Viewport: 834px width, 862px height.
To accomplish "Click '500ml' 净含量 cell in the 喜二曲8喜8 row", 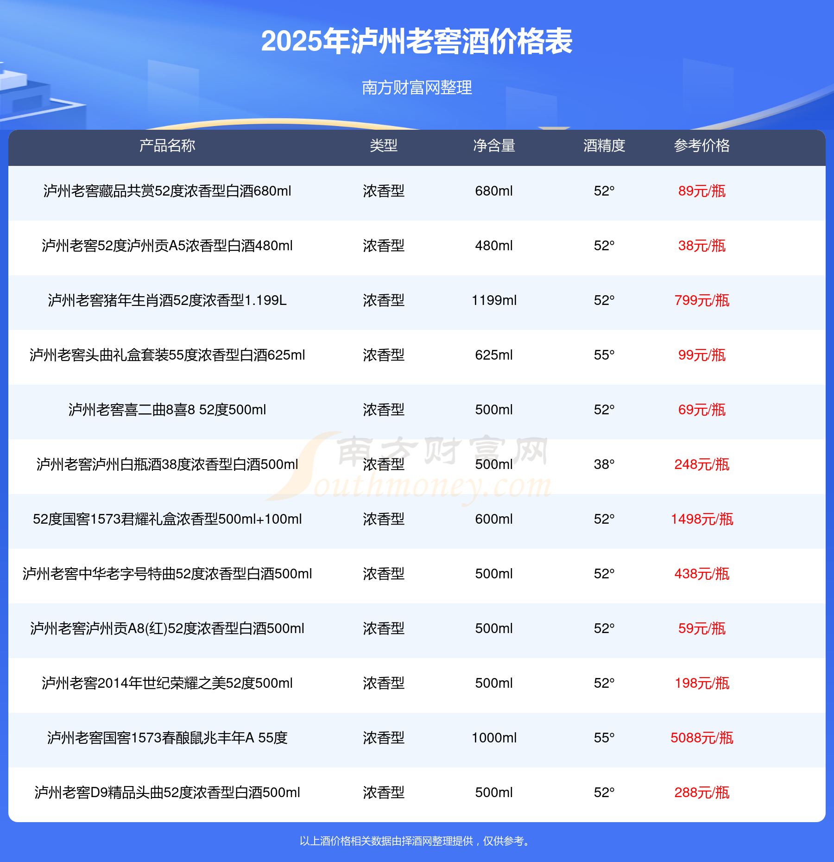I will coord(494,410).
